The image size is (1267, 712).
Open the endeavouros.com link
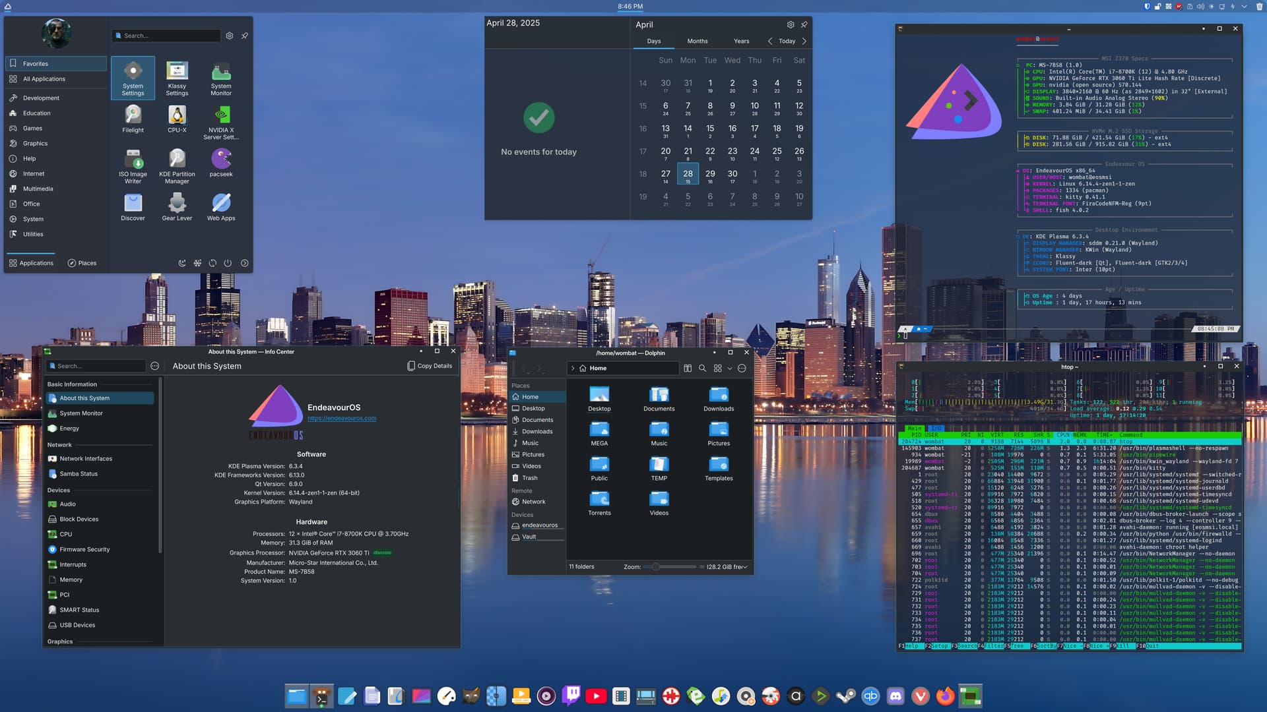pyautogui.click(x=342, y=418)
